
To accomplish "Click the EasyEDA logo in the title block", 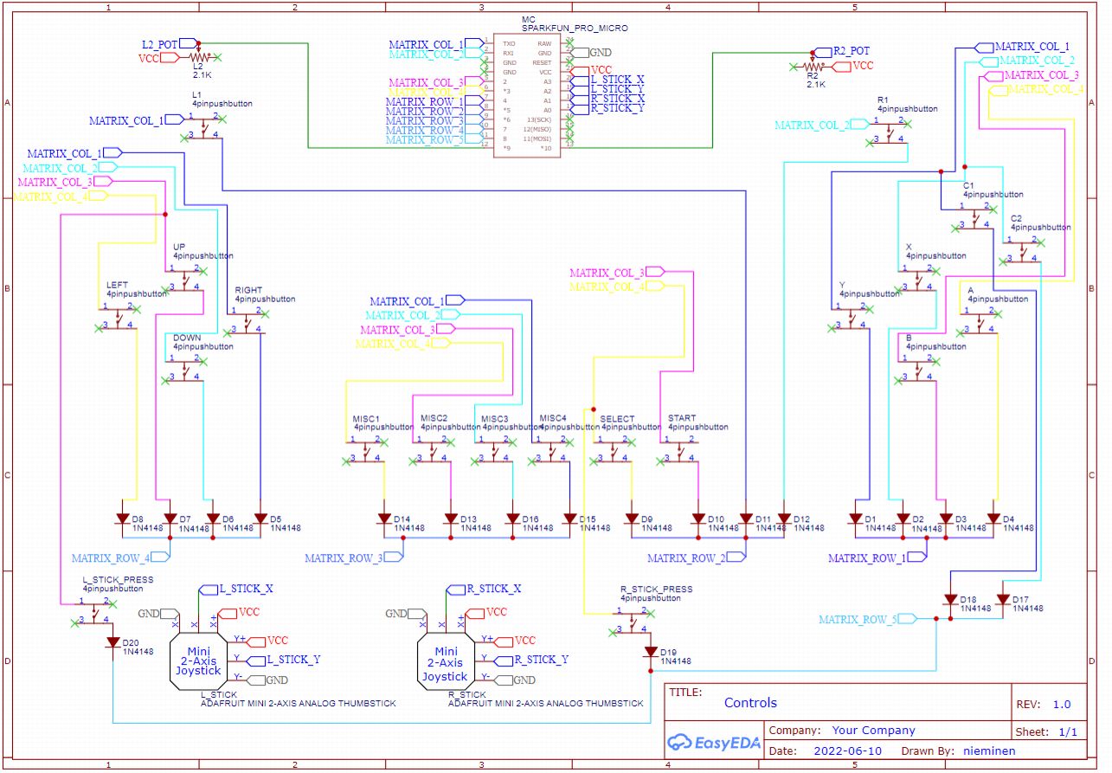I will pos(712,742).
